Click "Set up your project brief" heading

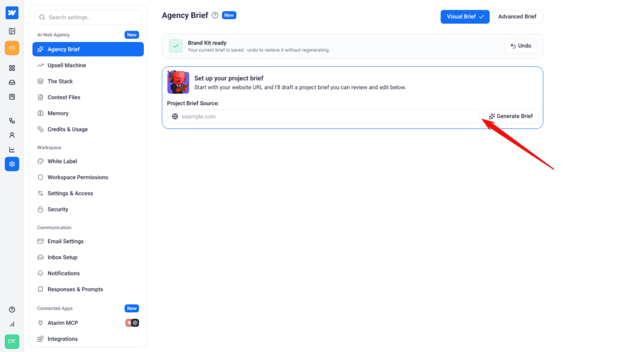(228, 78)
